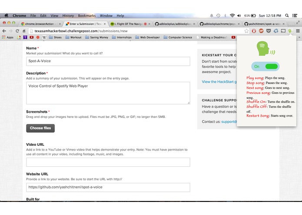Expand the Web Developer bookmarks folder
The width and height of the screenshot is (302, 215).
coord(148,37)
